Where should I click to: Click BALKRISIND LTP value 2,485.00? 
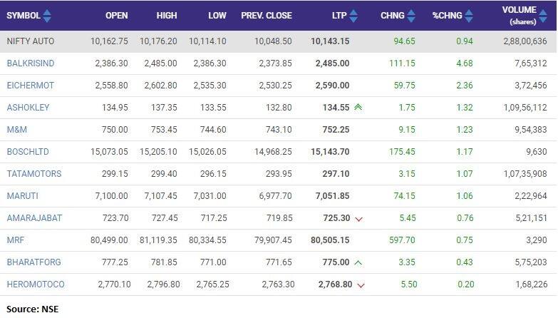pyautogui.click(x=332, y=63)
